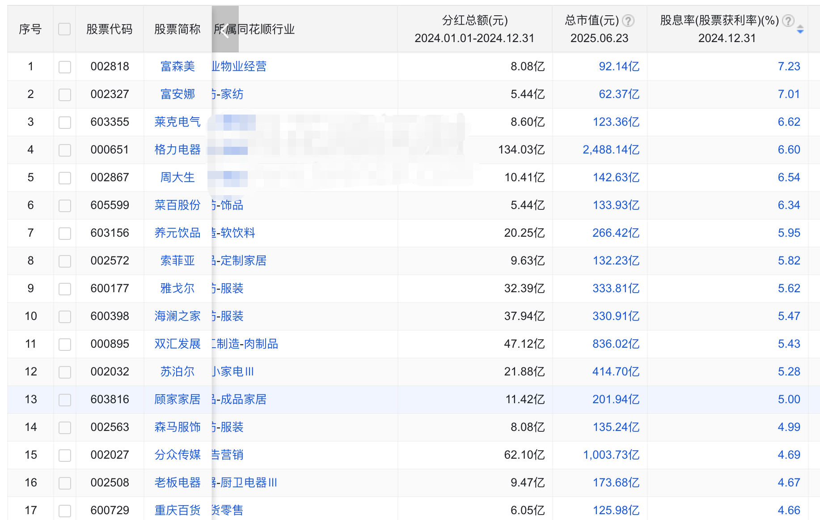Check the box for row 002818 富森美

65,67
